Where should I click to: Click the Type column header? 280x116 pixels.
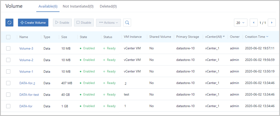tap(47, 37)
